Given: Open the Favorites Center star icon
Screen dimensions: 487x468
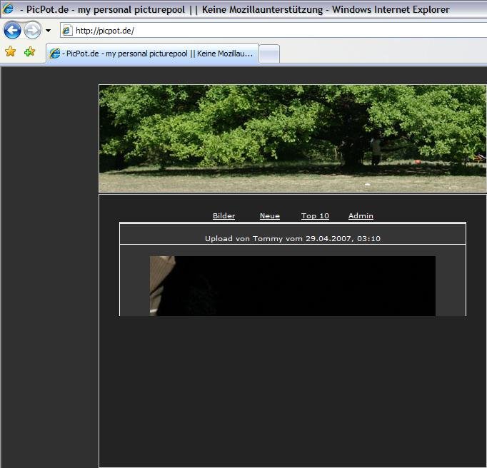Looking at the screenshot, I should click(10, 52).
